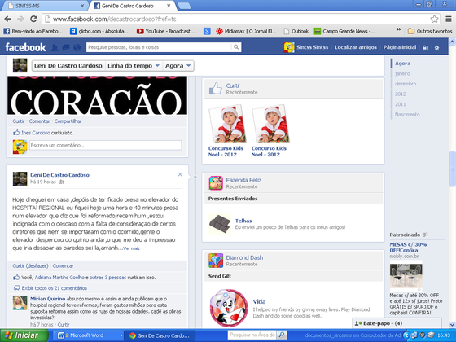This screenshot has width=456, height=342.
Task: Select janeiro in the timeline navigation
Action: point(402,73)
